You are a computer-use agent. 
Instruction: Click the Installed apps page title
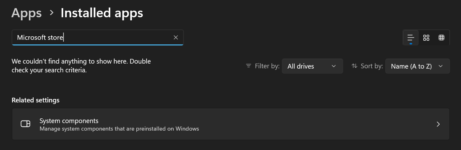(x=102, y=13)
